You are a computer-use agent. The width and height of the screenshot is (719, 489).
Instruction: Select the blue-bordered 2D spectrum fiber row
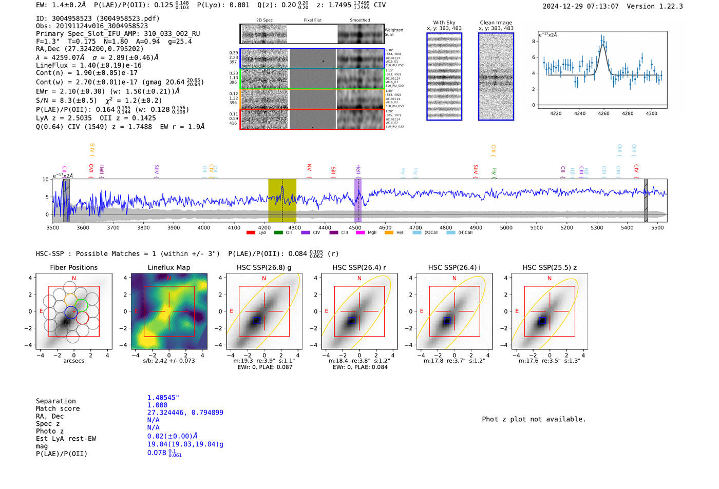(x=312, y=58)
